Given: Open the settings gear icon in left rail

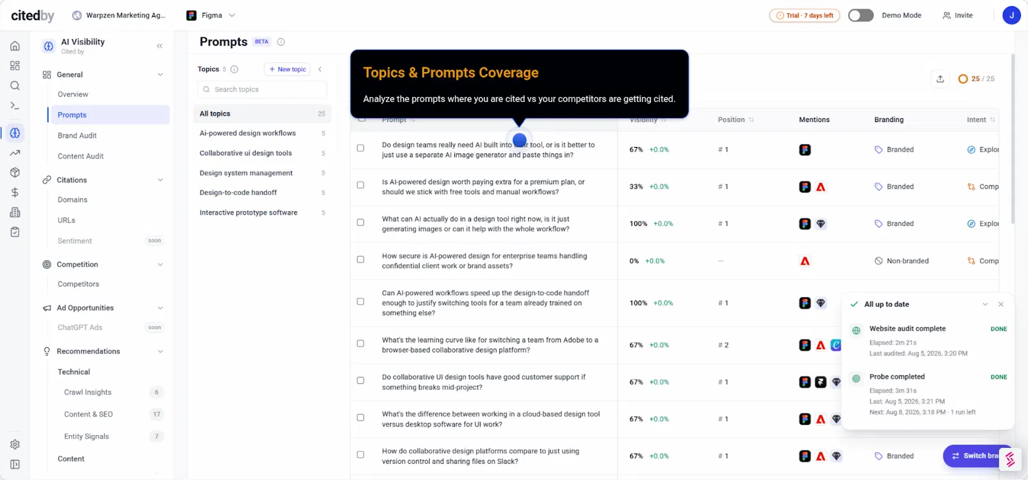Looking at the screenshot, I should [x=15, y=444].
